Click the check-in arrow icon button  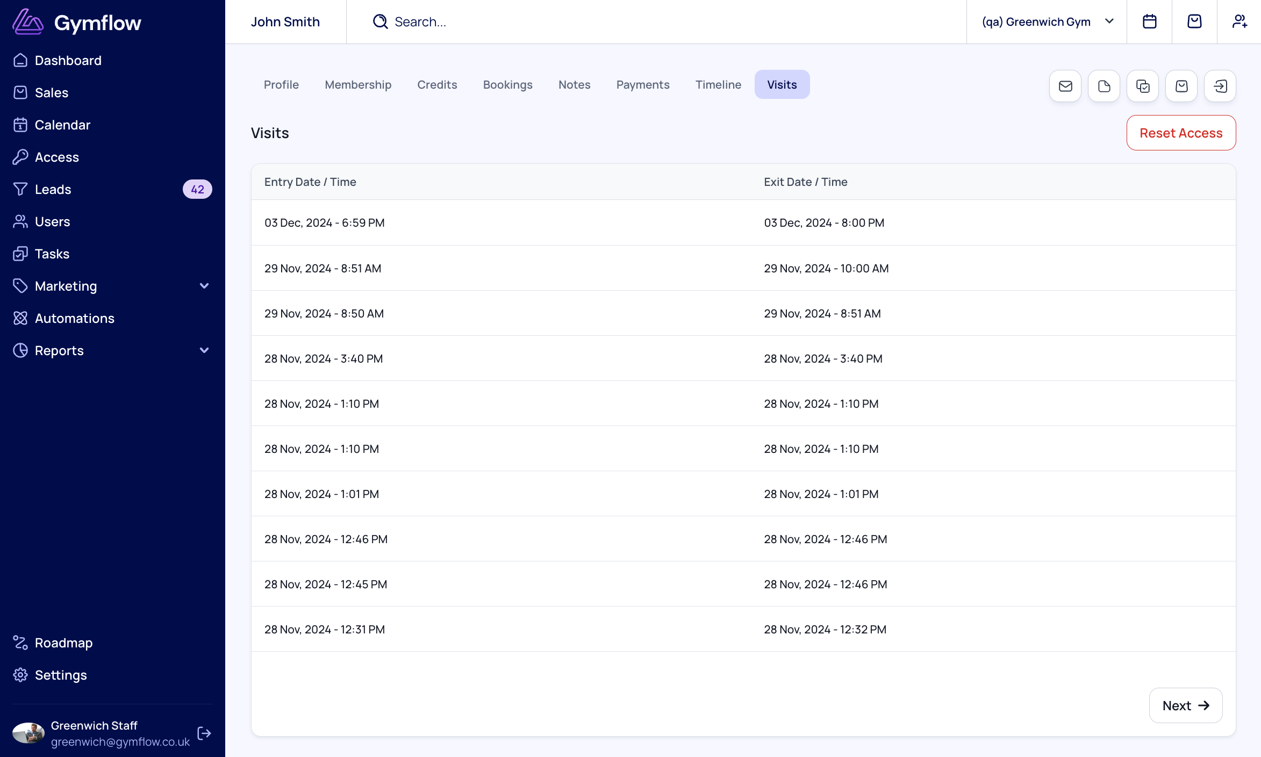pyautogui.click(x=1220, y=86)
